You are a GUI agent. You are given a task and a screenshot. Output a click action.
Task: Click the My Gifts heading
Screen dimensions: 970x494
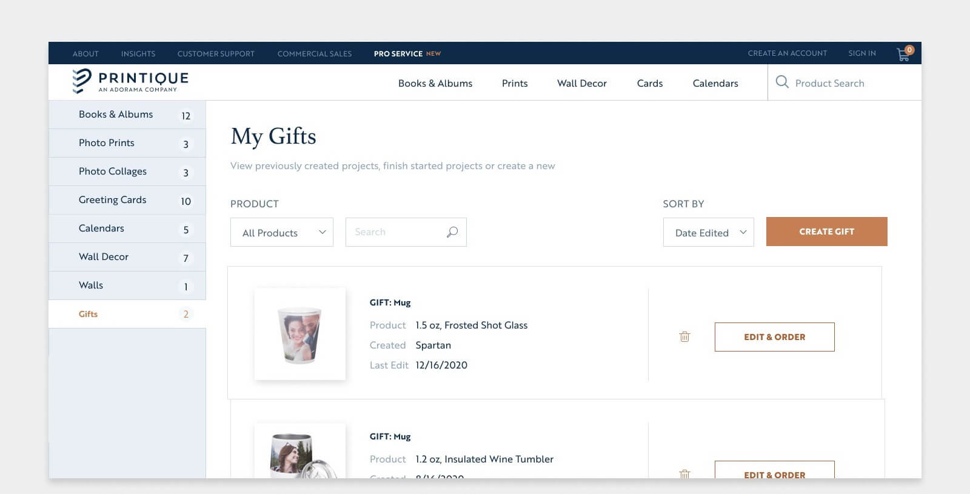[x=273, y=136]
